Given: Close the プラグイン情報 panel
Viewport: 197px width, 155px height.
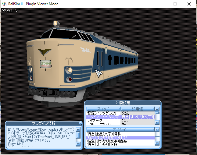Looking at the screenshot, I should pyautogui.click(x=80, y=123).
